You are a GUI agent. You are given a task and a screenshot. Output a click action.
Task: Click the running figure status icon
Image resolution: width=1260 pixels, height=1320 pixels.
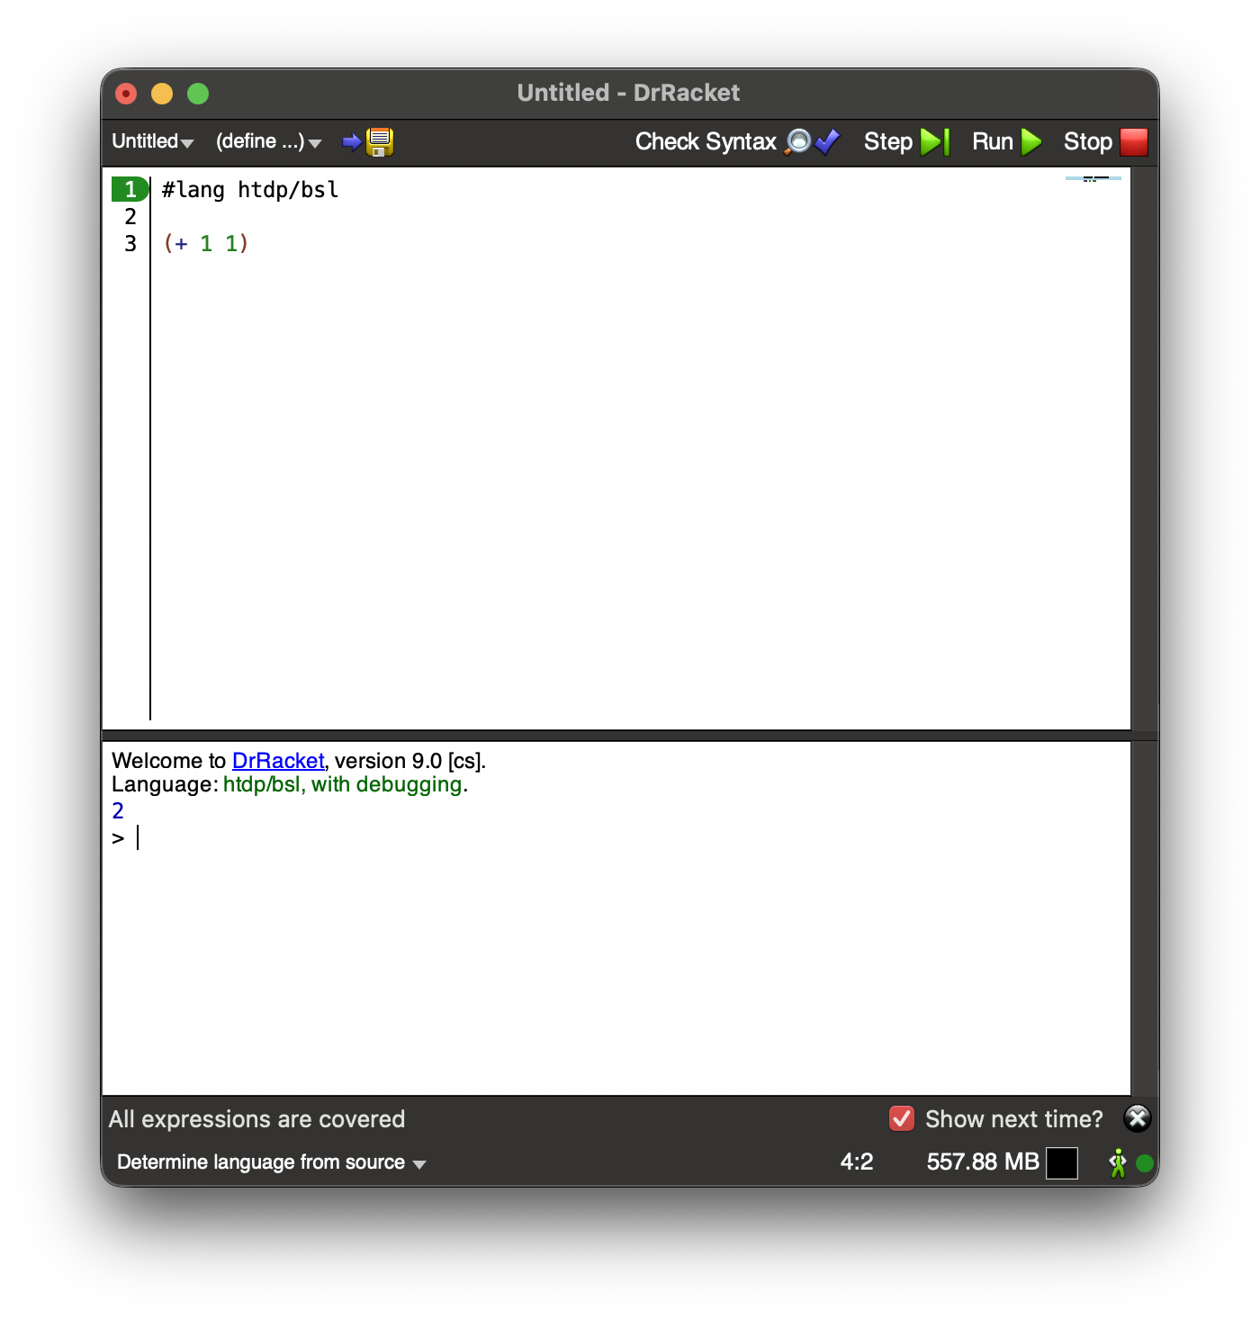1117,1162
